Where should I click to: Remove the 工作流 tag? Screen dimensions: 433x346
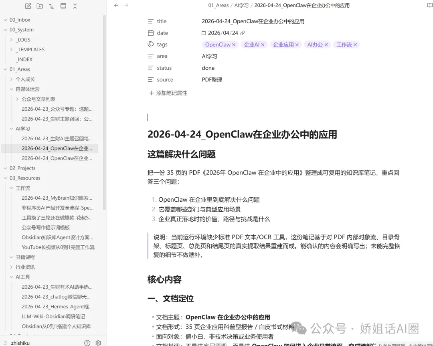pyautogui.click(x=355, y=45)
